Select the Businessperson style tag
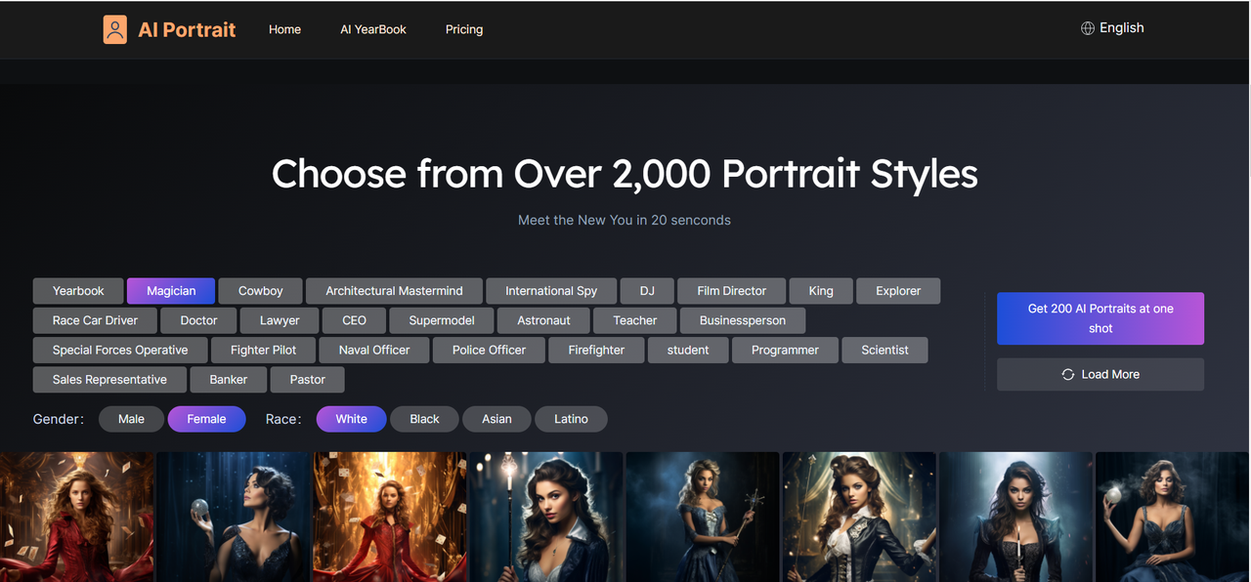This screenshot has height=582, width=1251. 743,320
